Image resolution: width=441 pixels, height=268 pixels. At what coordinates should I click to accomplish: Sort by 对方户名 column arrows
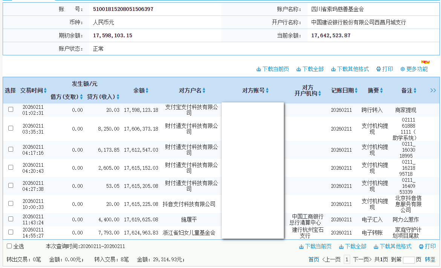(204, 90)
